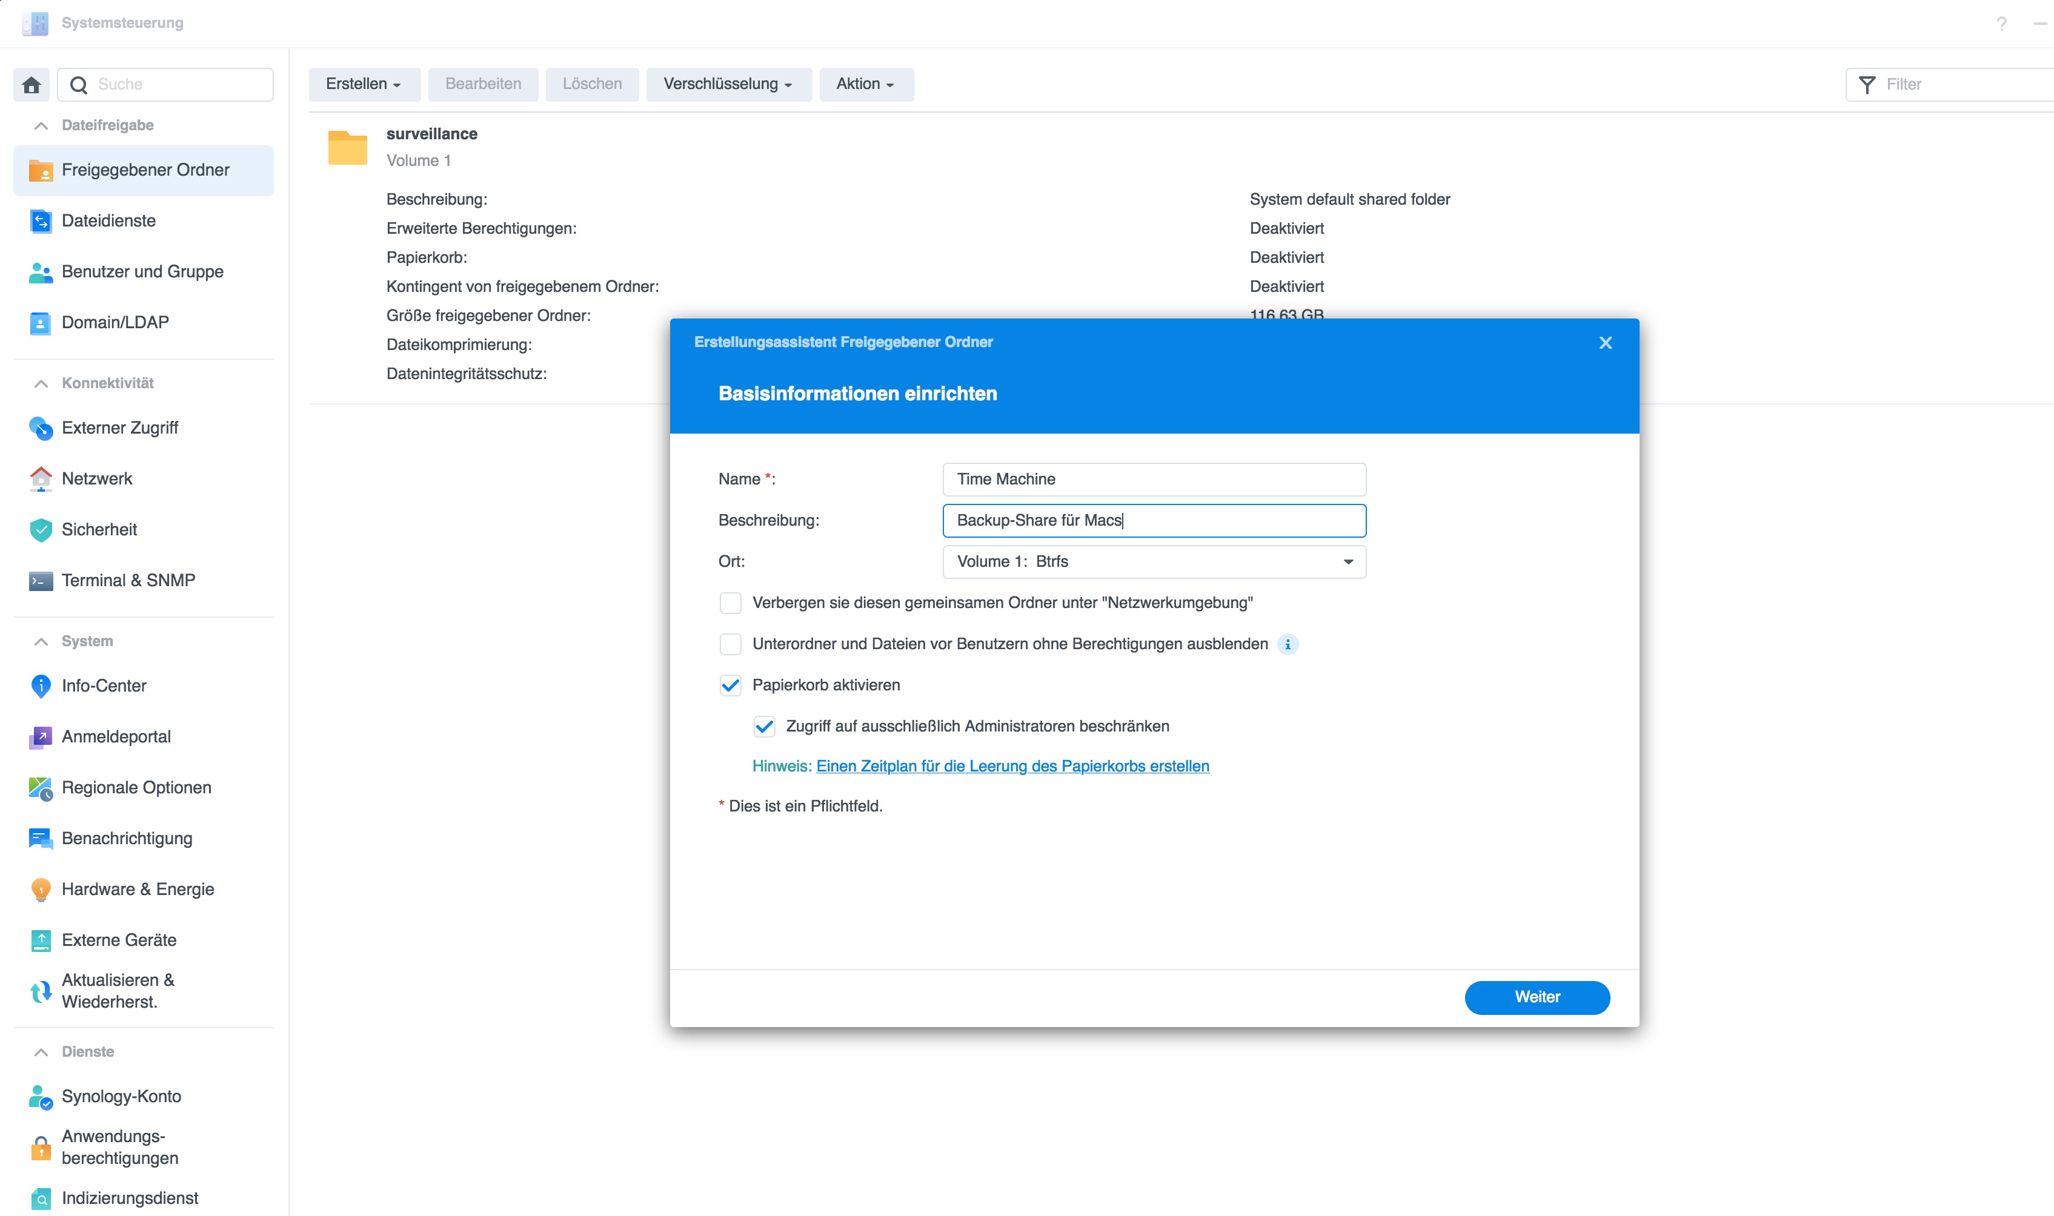Image resolution: width=2054 pixels, height=1216 pixels.
Task: Collapse the Konnektivität section
Action: (41, 383)
